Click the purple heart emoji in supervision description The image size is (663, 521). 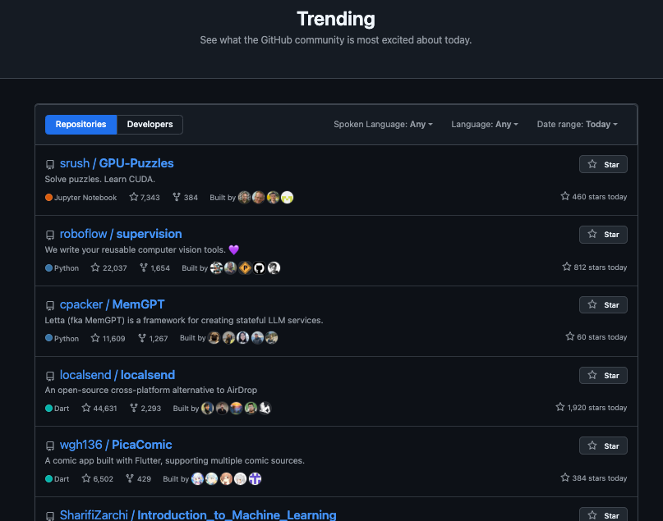pos(234,249)
